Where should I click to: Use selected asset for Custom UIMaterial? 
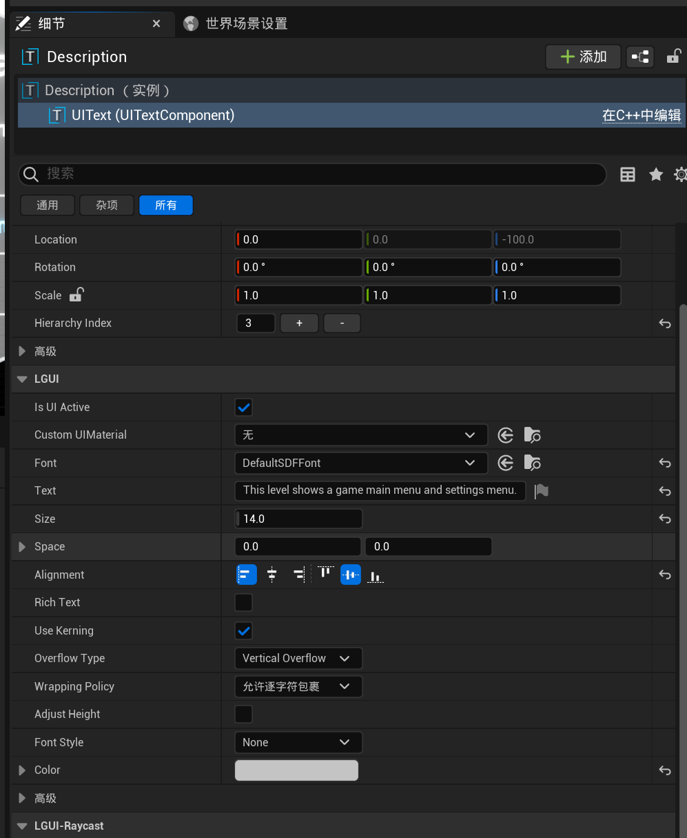pos(506,435)
